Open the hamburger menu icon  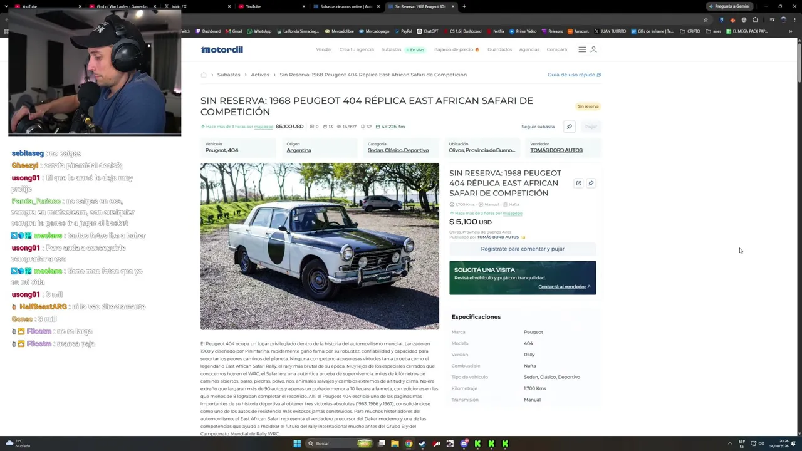click(582, 49)
